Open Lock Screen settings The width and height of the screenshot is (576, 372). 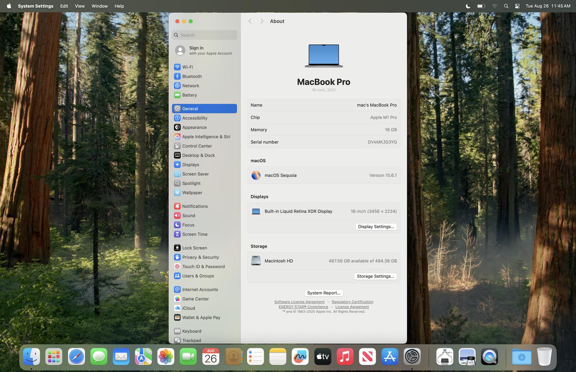tap(204, 248)
